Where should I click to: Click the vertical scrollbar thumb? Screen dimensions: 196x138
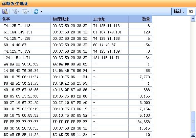[x=193, y=121]
